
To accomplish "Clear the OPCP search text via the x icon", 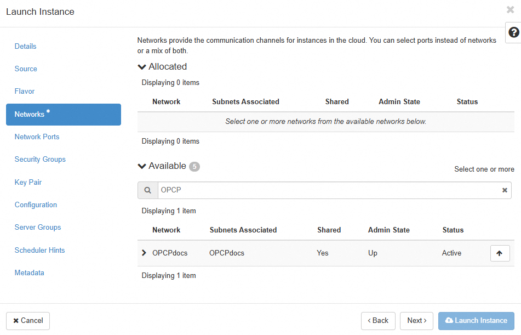I will 504,190.
